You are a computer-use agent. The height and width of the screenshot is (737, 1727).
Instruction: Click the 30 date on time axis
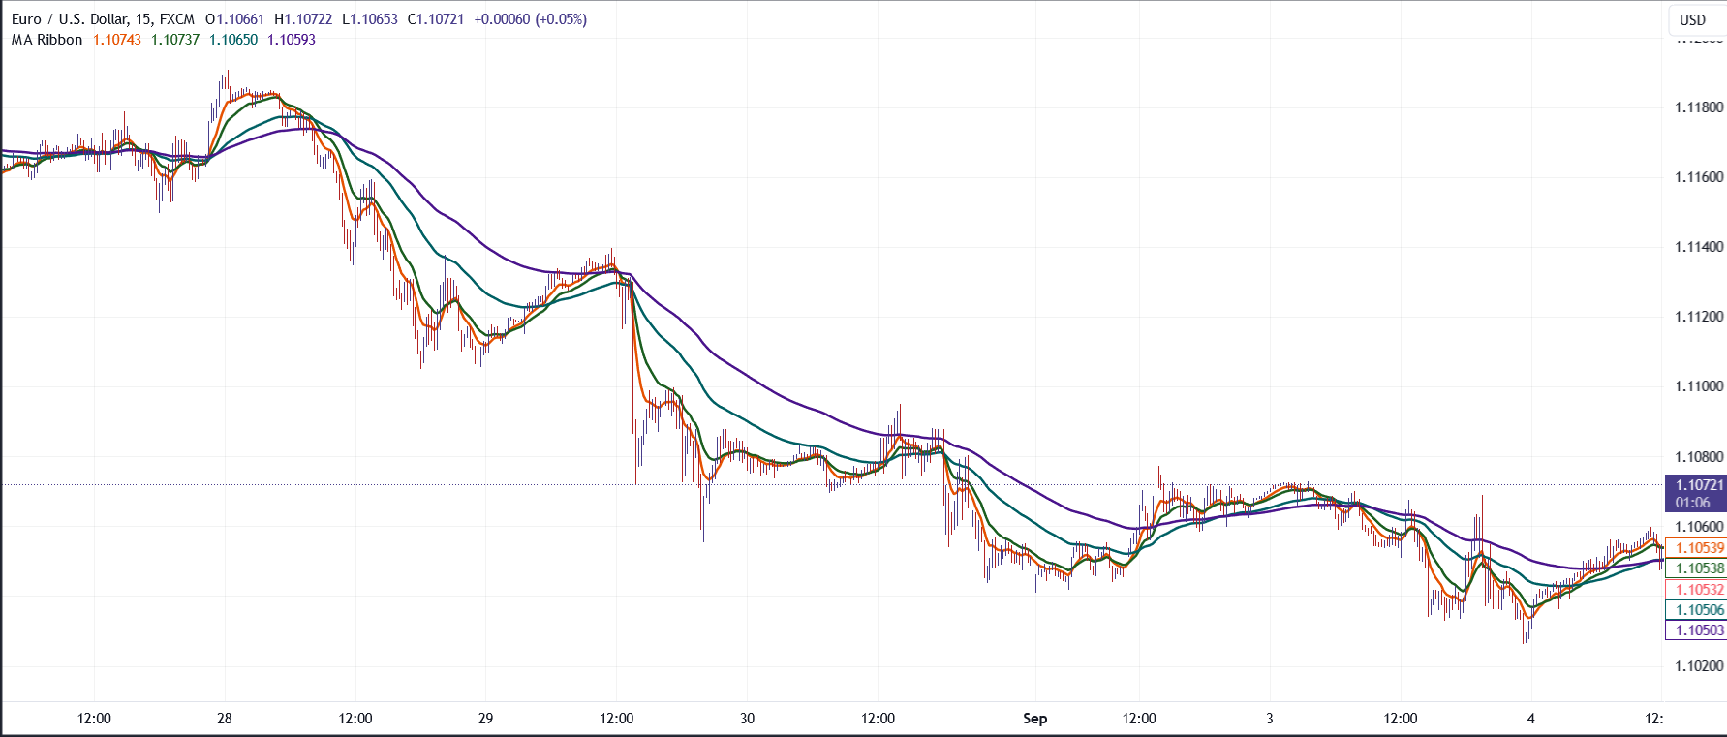click(747, 719)
